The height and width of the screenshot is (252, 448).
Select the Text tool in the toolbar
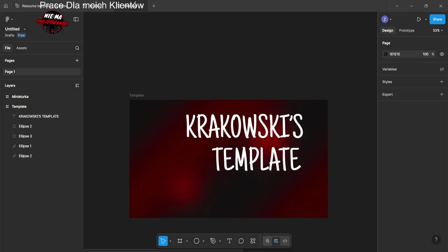[229, 241]
